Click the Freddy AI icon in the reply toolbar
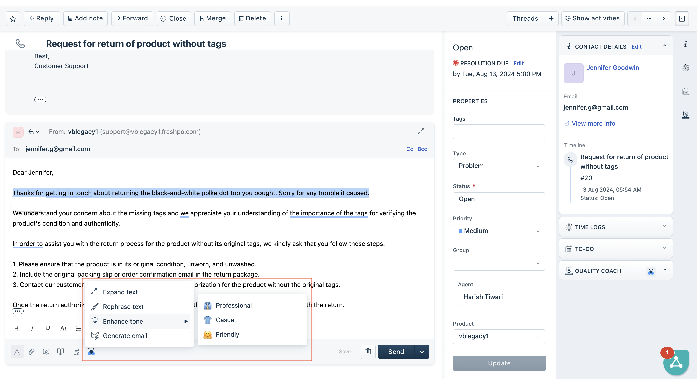This screenshot has height=379, width=697. click(x=91, y=351)
